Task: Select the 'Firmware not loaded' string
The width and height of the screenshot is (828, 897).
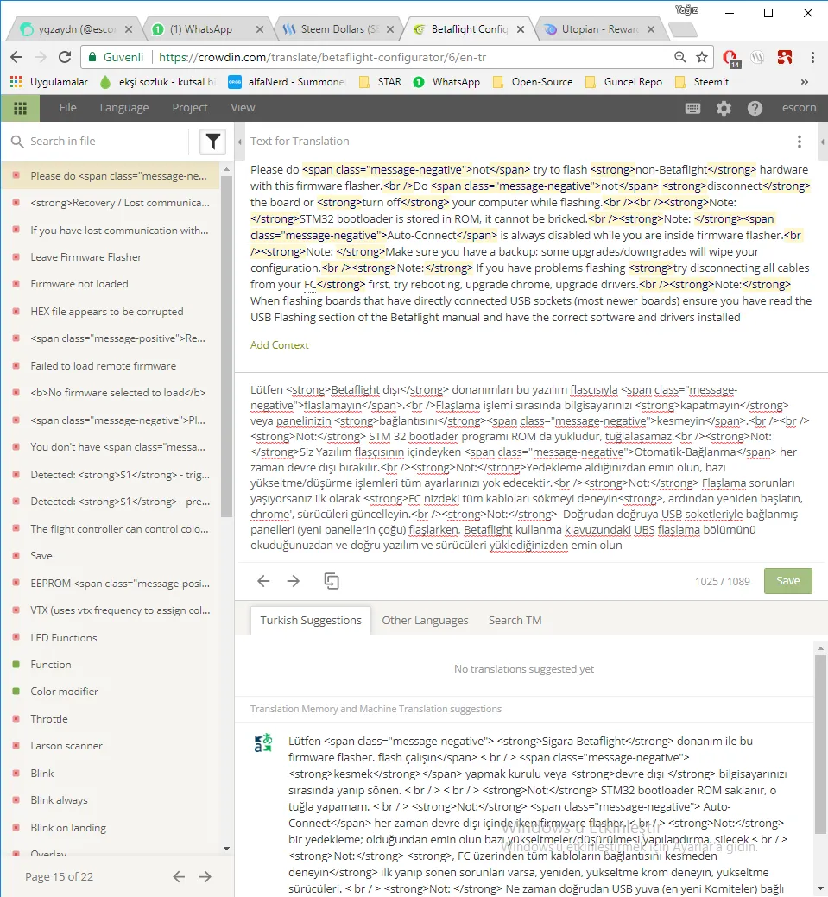Action: 111,284
